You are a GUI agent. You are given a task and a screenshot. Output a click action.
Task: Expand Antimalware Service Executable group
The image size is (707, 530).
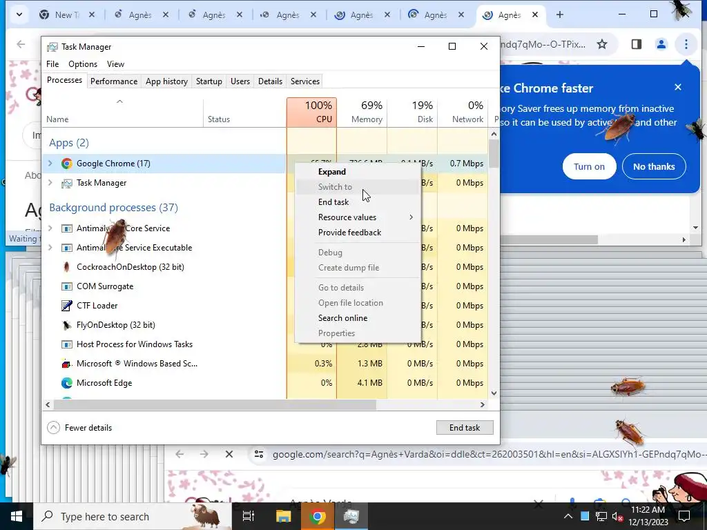[50, 248]
